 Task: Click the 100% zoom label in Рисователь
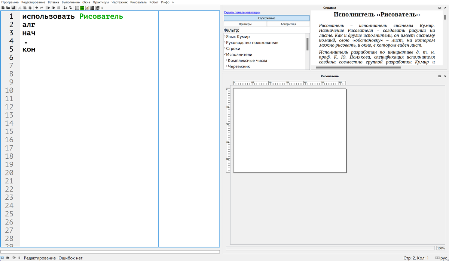point(441,248)
